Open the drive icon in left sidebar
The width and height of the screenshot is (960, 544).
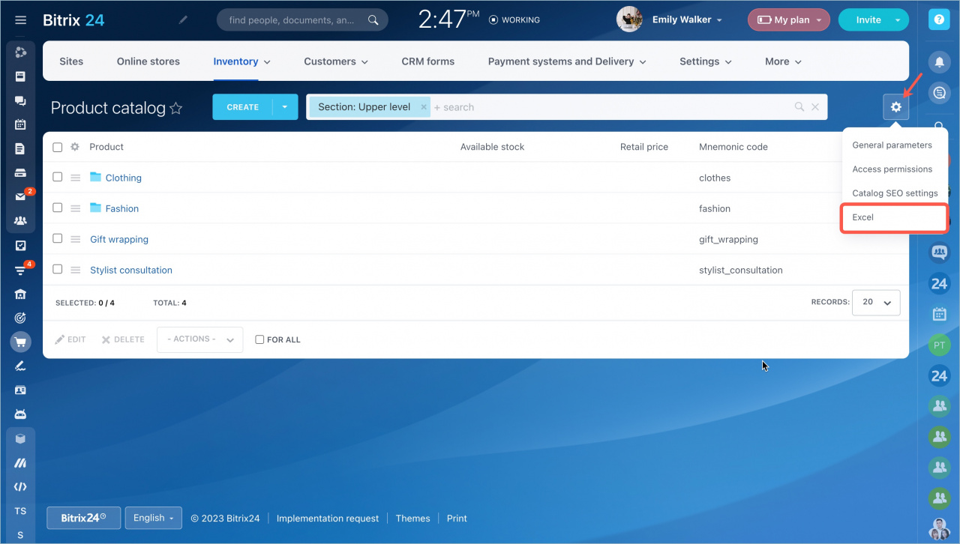(x=20, y=173)
